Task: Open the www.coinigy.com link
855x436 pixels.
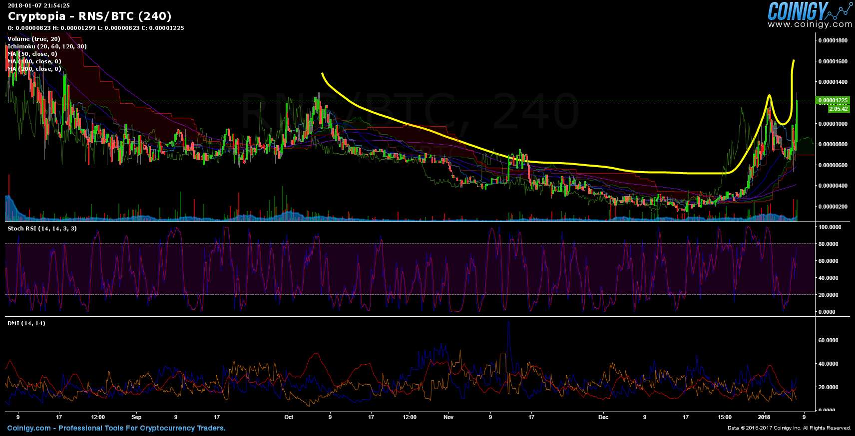Action: (810, 24)
